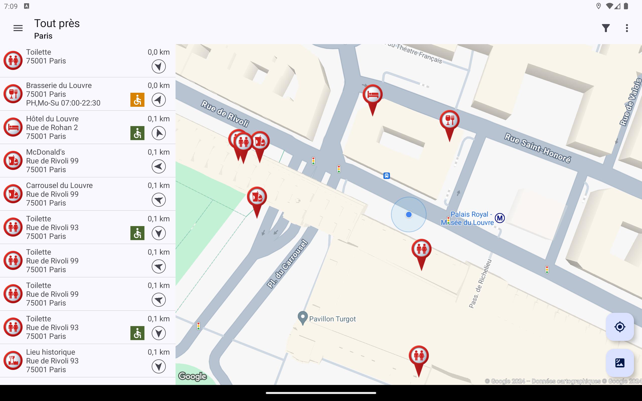642x401 pixels.
Task: Click 'Rue de Rohan 2' address text
Action: (52, 128)
